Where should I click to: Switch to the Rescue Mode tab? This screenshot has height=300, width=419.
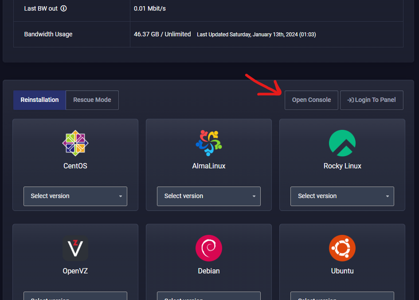coord(92,100)
